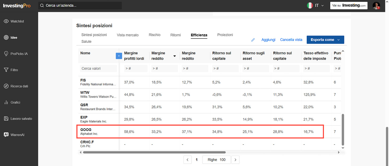Click the 125,9% cell for WTW
Viewport: 389px width, 166px height.
[x=309, y=95]
